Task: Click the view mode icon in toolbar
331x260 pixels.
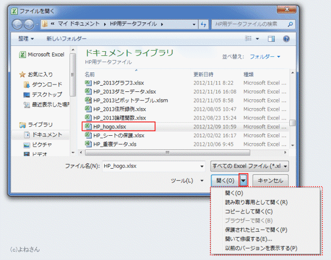Action: pos(248,39)
